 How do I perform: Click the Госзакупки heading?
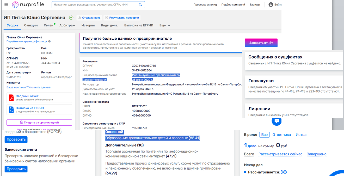point(261,81)
